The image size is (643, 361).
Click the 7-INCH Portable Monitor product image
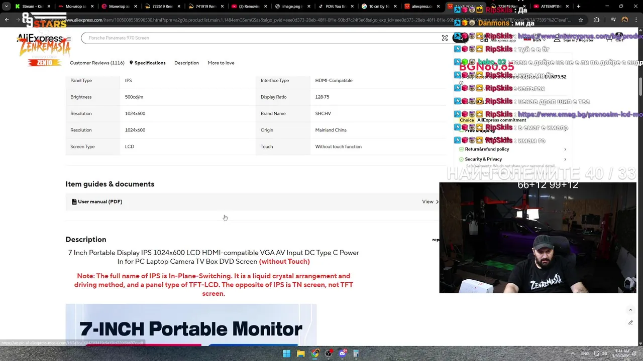(191, 324)
